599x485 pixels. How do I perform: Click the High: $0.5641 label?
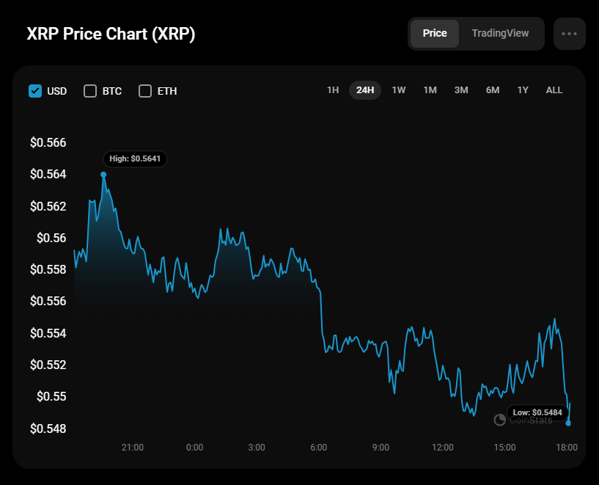(135, 158)
